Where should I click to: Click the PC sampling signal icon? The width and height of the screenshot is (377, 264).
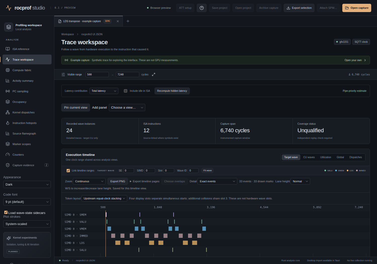(8, 91)
